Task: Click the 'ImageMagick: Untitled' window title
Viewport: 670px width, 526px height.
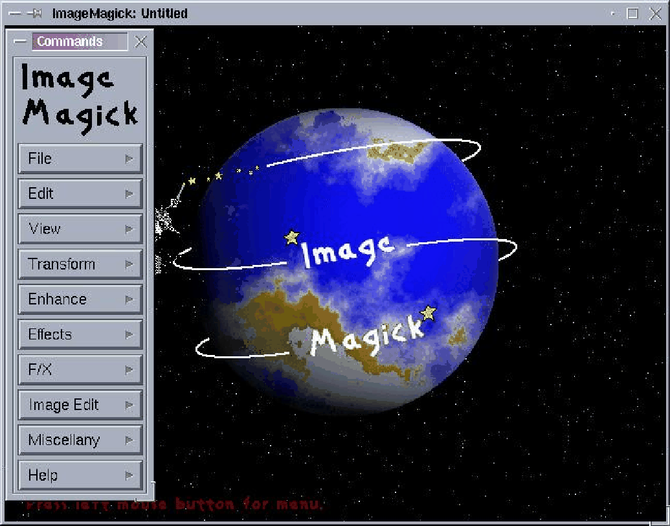Action: (120, 14)
